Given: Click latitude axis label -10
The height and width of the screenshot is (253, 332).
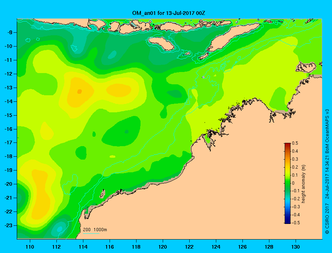Looking at the screenshot, I should coord(8,46).
